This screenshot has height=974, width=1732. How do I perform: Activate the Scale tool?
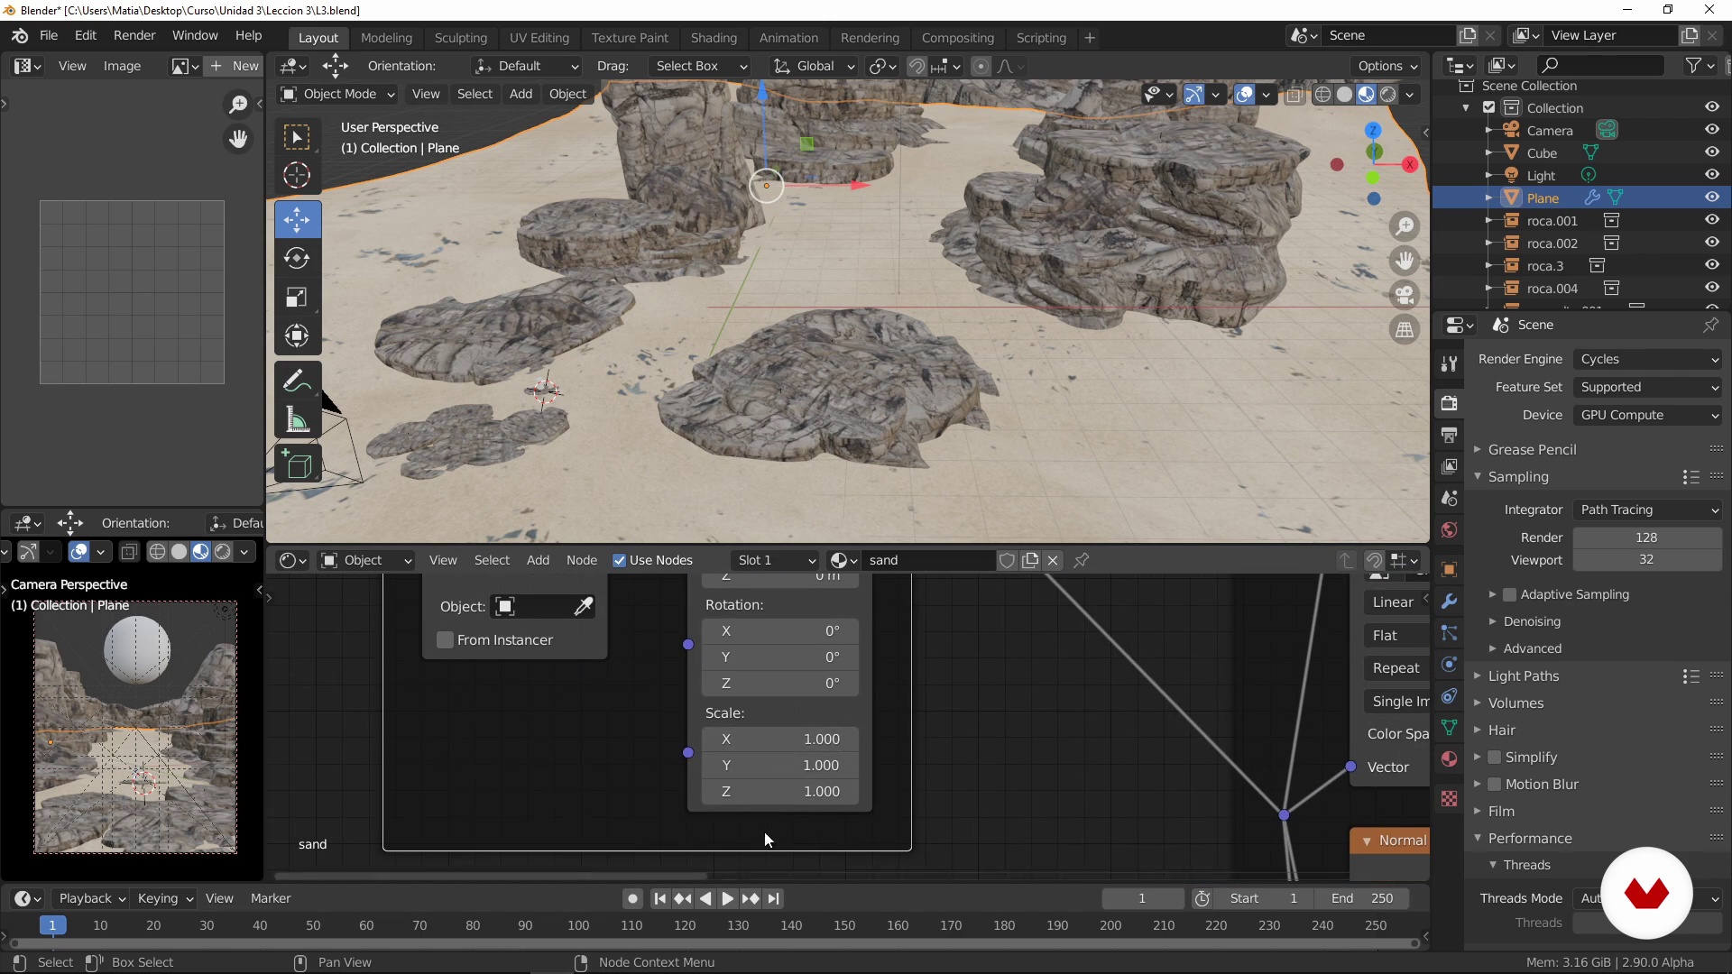pos(297,298)
